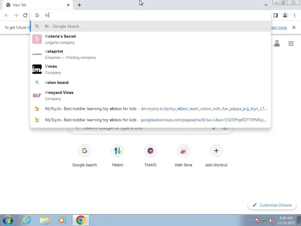Screen dimensions: 301x226
Task: Choose the Vineyard Vines suggestion
Action: click(x=150, y=95)
